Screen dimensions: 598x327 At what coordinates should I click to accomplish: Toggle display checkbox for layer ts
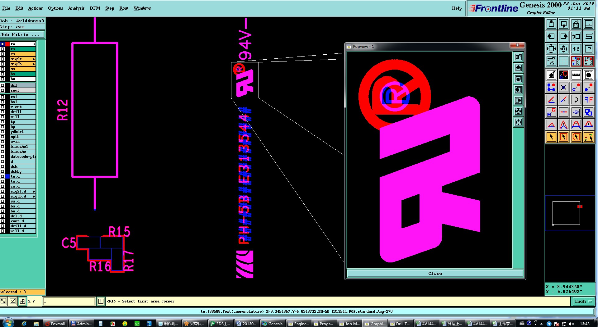(2, 49)
